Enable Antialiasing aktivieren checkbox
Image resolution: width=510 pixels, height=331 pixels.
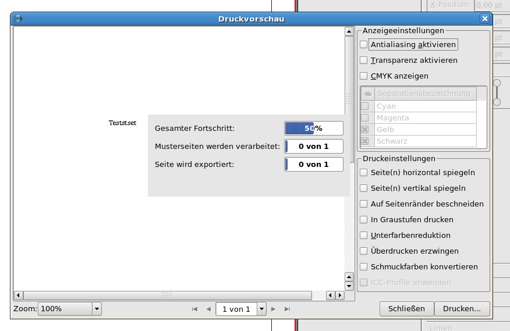(364, 45)
